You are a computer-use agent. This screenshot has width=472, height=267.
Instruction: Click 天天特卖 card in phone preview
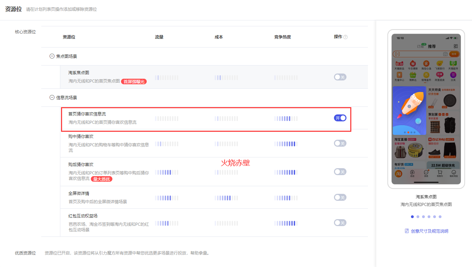click(443, 98)
